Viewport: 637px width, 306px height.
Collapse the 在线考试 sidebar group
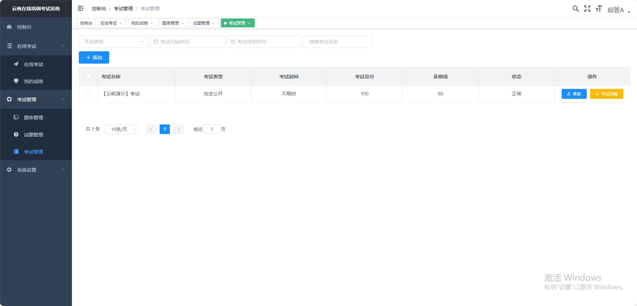click(x=36, y=46)
